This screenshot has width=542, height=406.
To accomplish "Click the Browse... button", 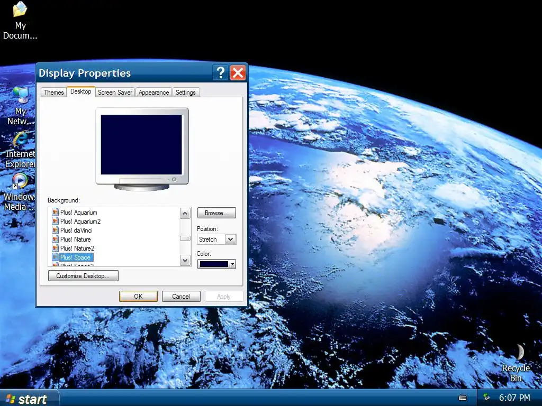I will 216,213.
